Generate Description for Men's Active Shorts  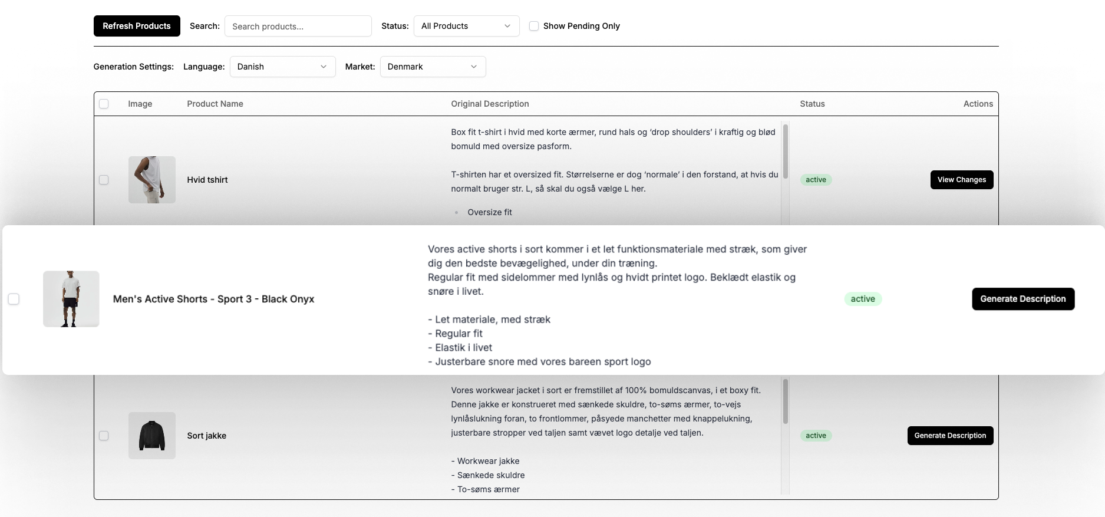(1022, 299)
